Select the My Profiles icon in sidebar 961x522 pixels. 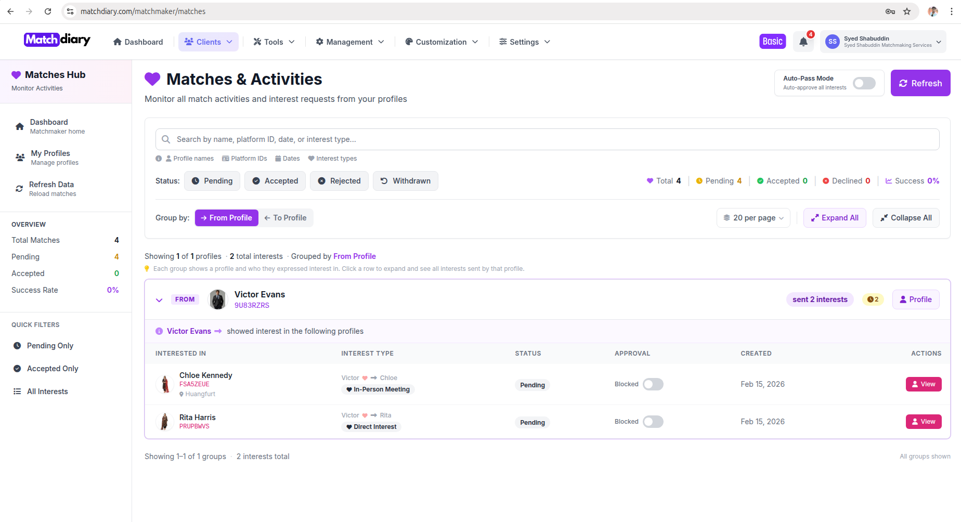tap(19, 158)
